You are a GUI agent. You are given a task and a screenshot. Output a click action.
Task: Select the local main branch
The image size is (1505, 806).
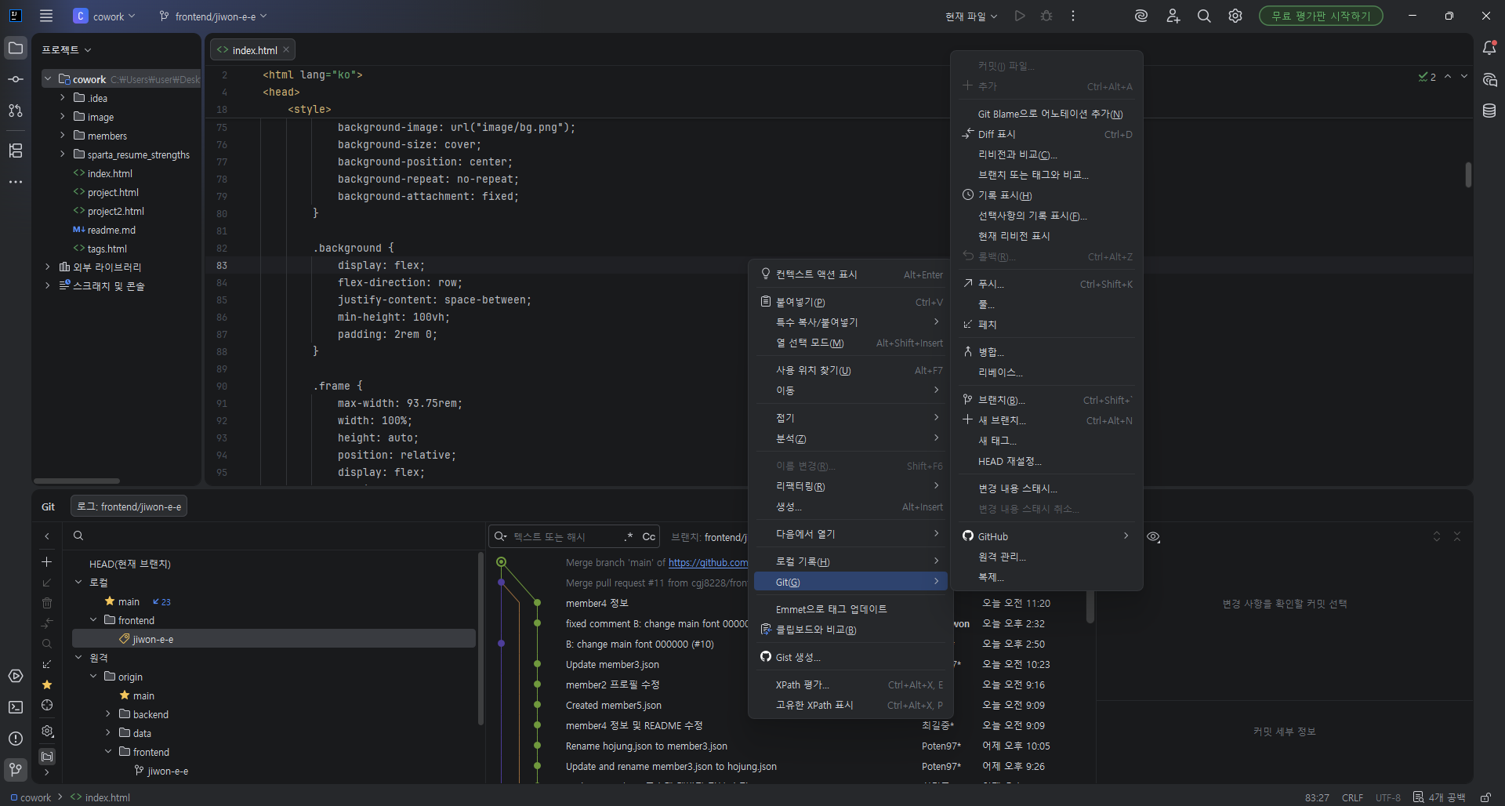tap(129, 601)
